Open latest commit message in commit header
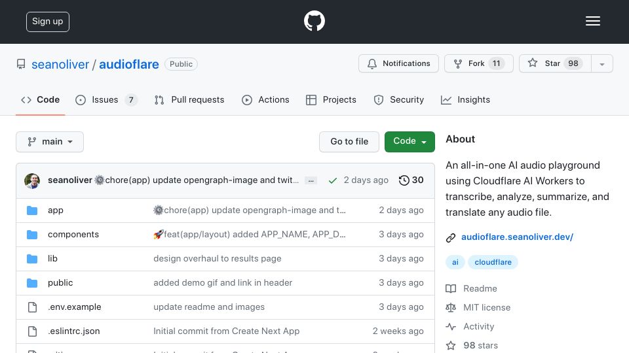Screen dimensions: 629x353 [197, 180]
